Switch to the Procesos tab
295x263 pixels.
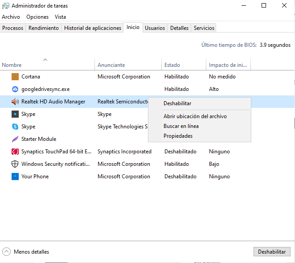[x=12, y=28]
